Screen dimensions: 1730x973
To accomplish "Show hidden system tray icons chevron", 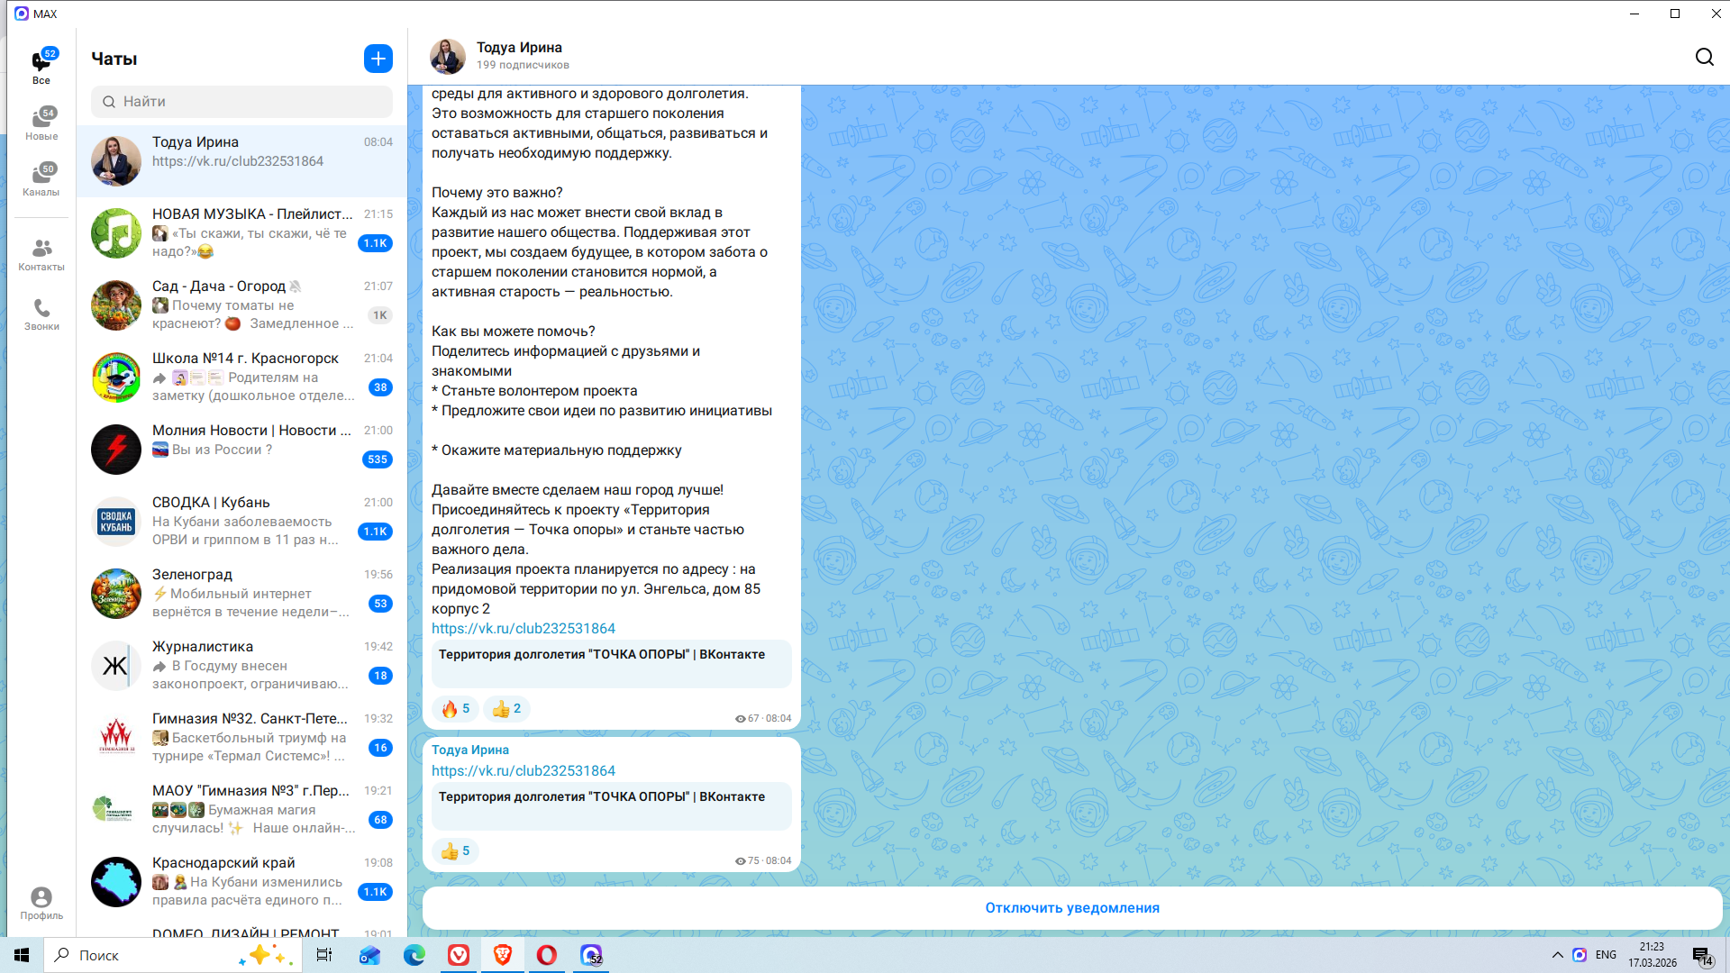I will [1557, 955].
